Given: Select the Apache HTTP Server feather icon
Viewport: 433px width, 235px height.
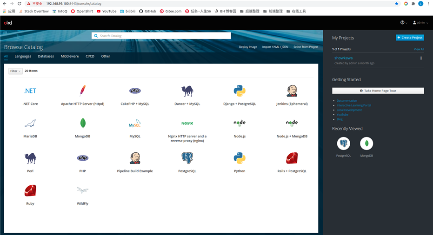Looking at the screenshot, I should (83, 91).
